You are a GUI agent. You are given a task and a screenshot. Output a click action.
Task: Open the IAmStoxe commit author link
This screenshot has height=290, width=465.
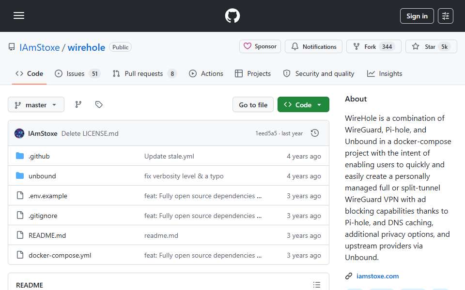pyautogui.click(x=43, y=134)
